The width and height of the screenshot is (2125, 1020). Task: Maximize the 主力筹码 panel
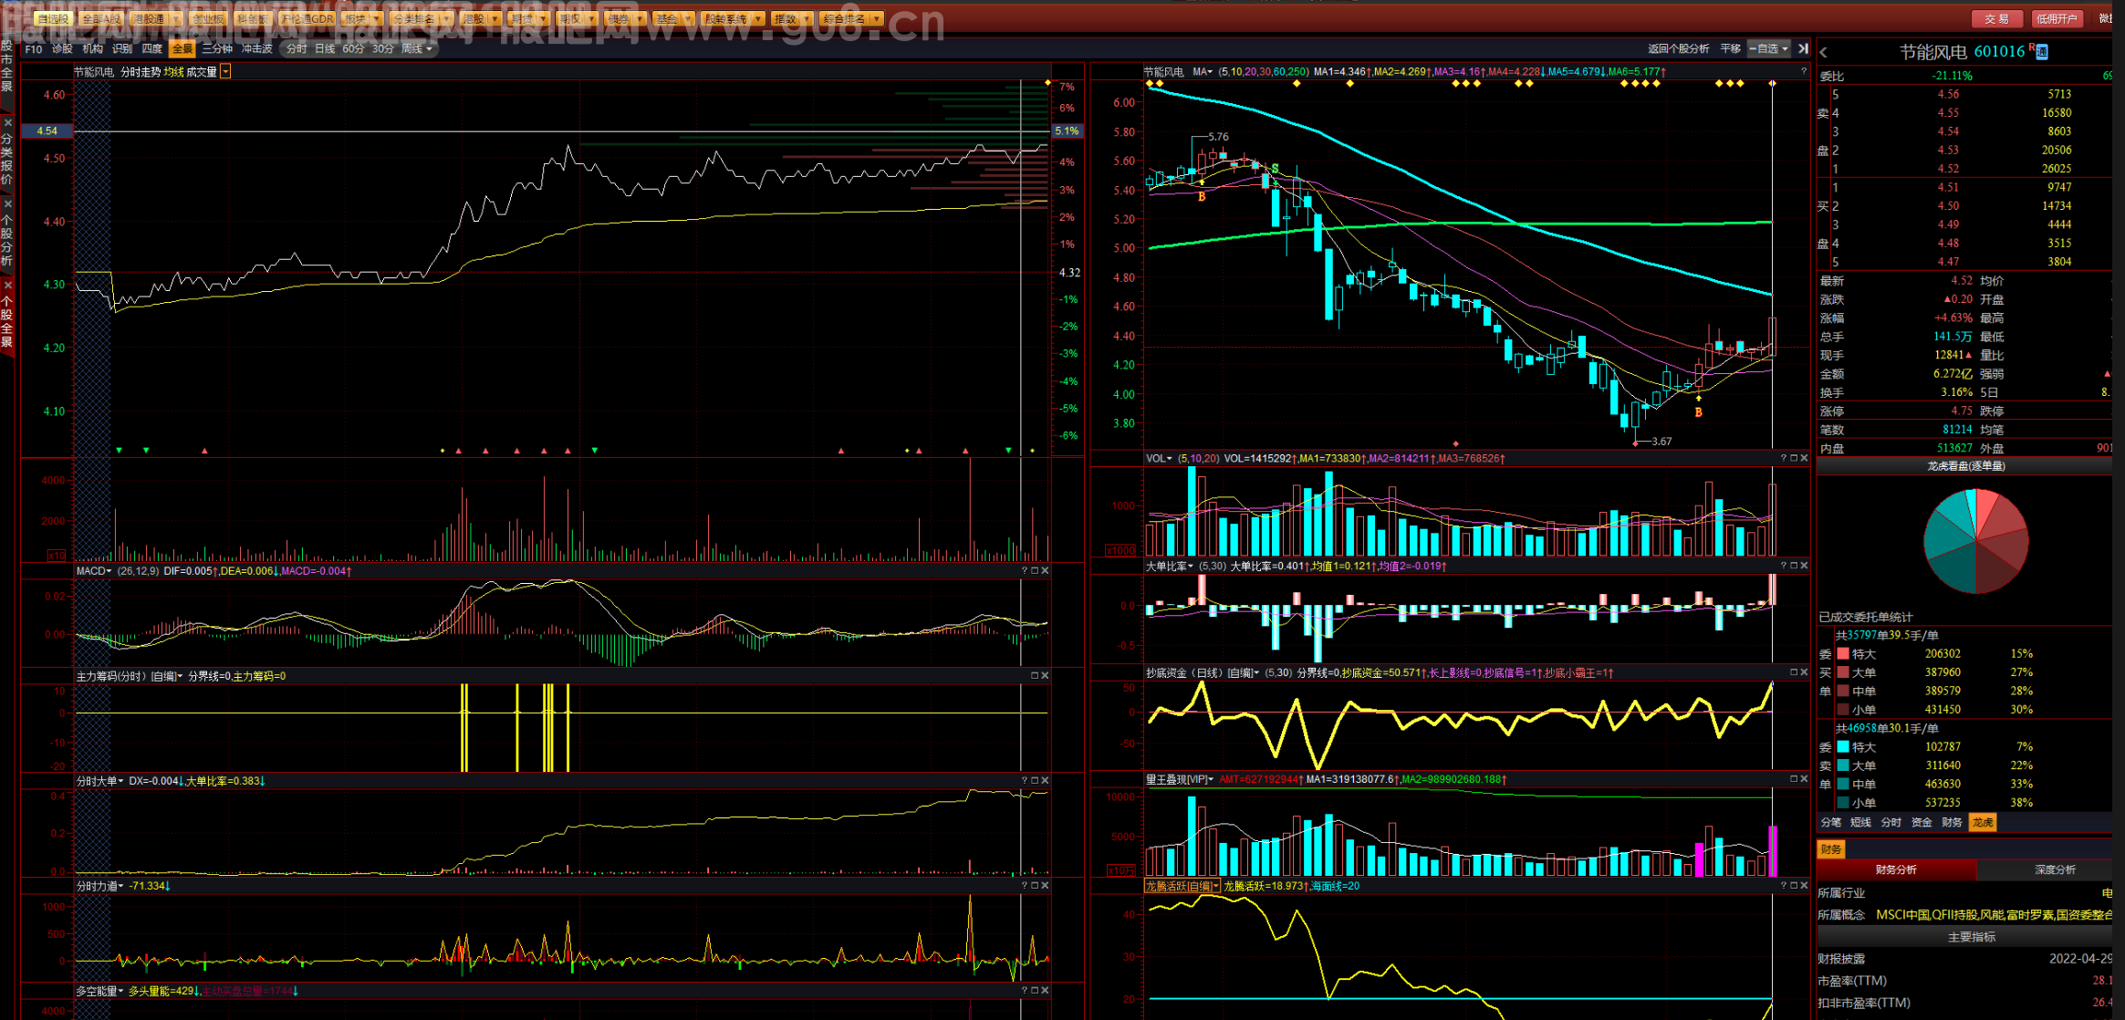coord(1035,675)
